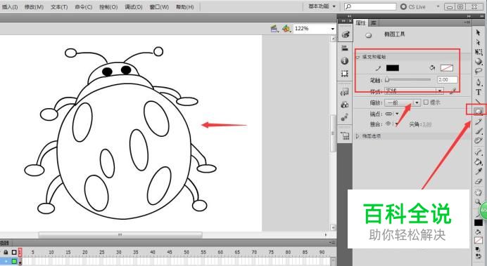Toggle the green outline square on layer row
The image size is (487, 266).
coord(14,261)
